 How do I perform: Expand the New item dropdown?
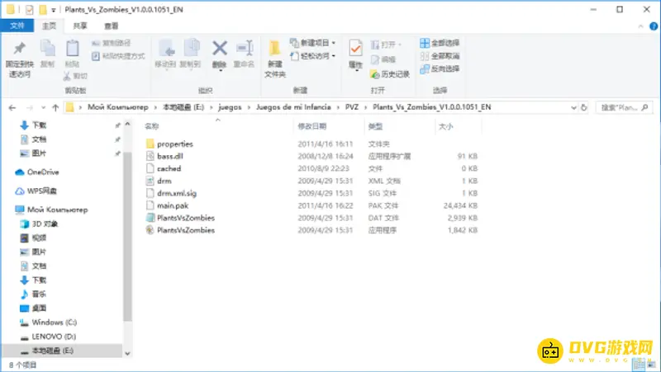click(334, 43)
